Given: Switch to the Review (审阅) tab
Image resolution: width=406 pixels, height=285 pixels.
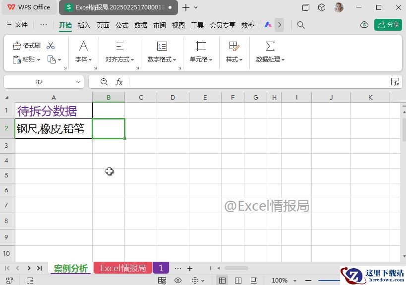Looking at the screenshot, I should (x=160, y=25).
